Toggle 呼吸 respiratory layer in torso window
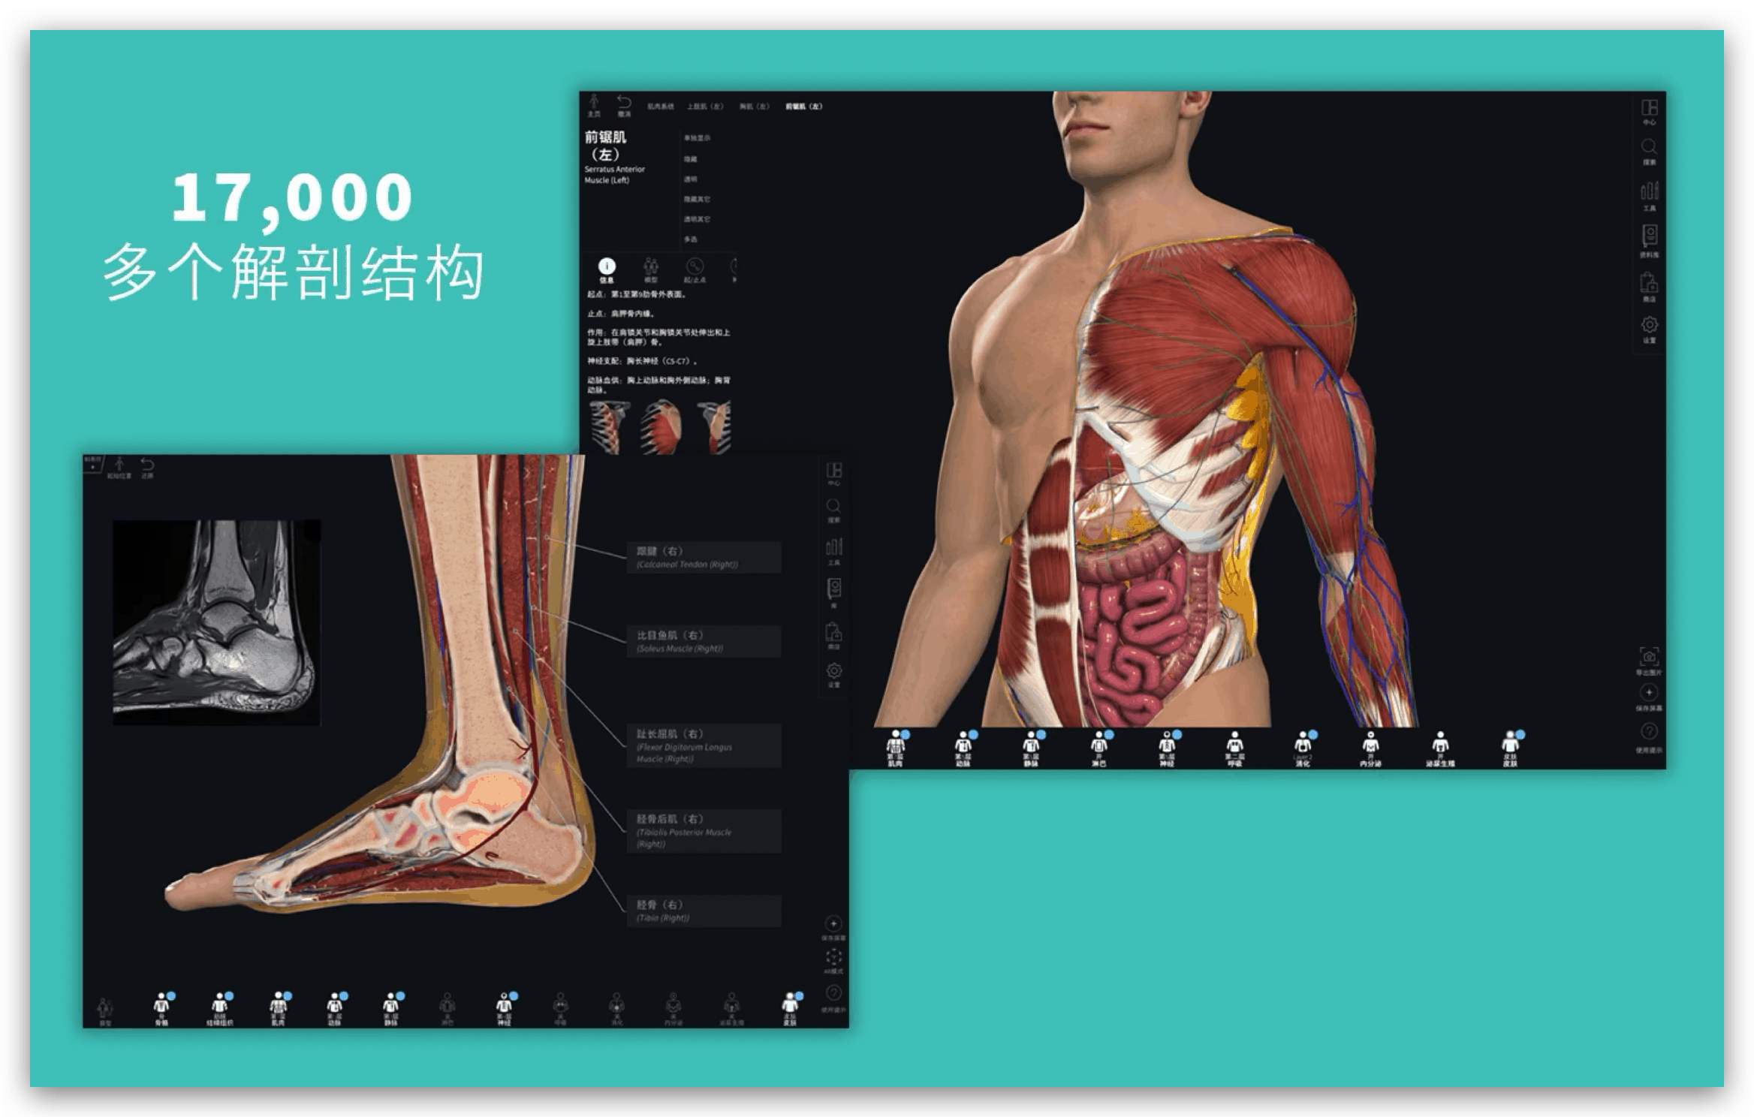Screen dimensions: 1754x1117 tap(1234, 748)
